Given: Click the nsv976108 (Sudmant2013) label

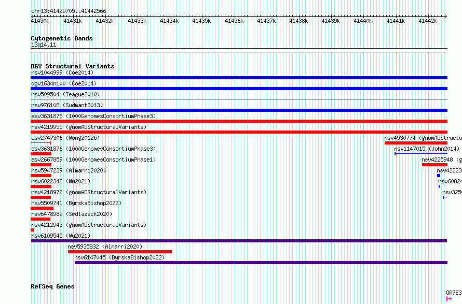Looking at the screenshot, I should pyautogui.click(x=67, y=105).
